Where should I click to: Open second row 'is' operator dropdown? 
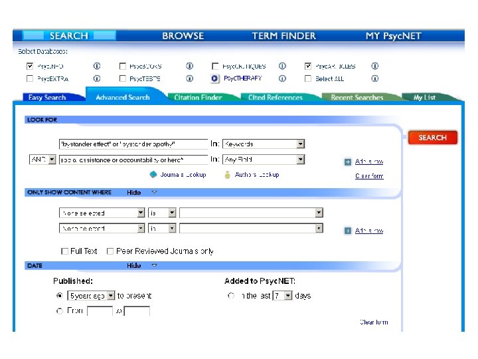point(162,228)
